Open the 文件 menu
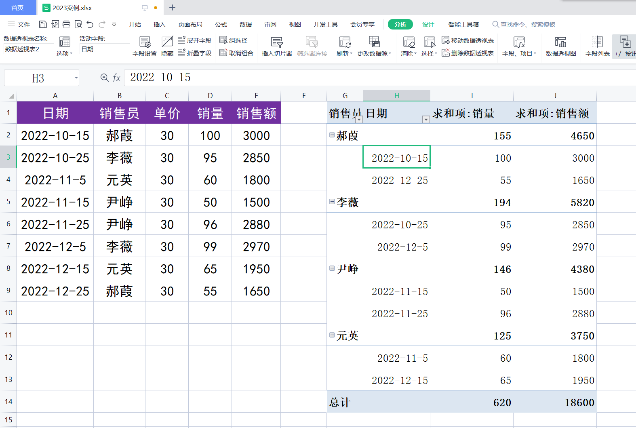Screen dimensions: 636x428 19,24
